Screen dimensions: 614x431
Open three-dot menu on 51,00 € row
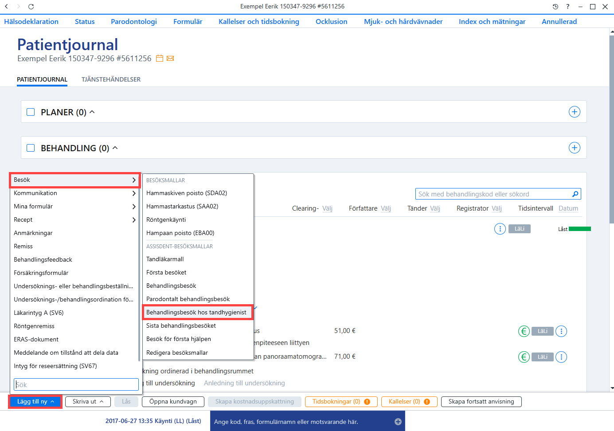coord(561,331)
